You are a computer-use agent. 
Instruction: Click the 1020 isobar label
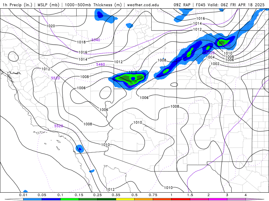tap(51, 26)
